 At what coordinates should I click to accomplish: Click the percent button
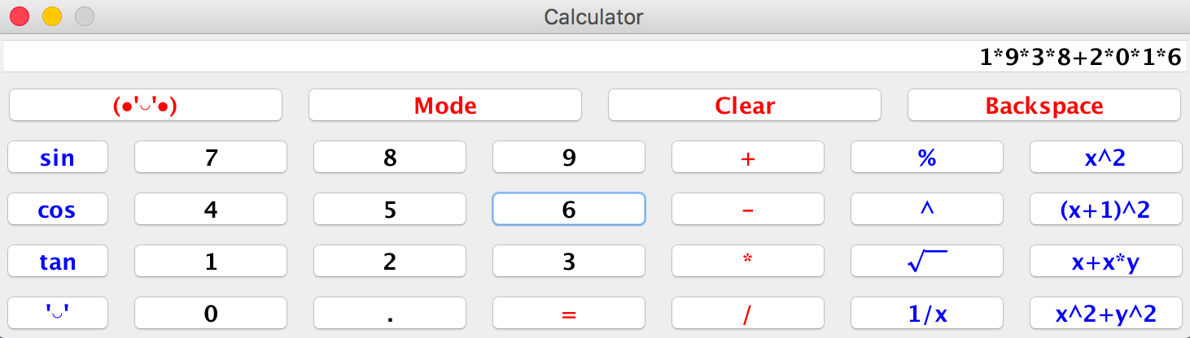[927, 158]
